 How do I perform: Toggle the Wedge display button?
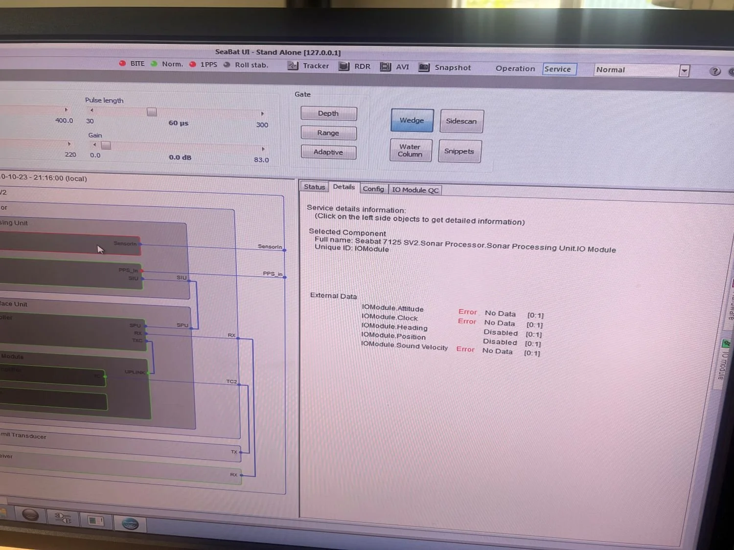tap(412, 120)
